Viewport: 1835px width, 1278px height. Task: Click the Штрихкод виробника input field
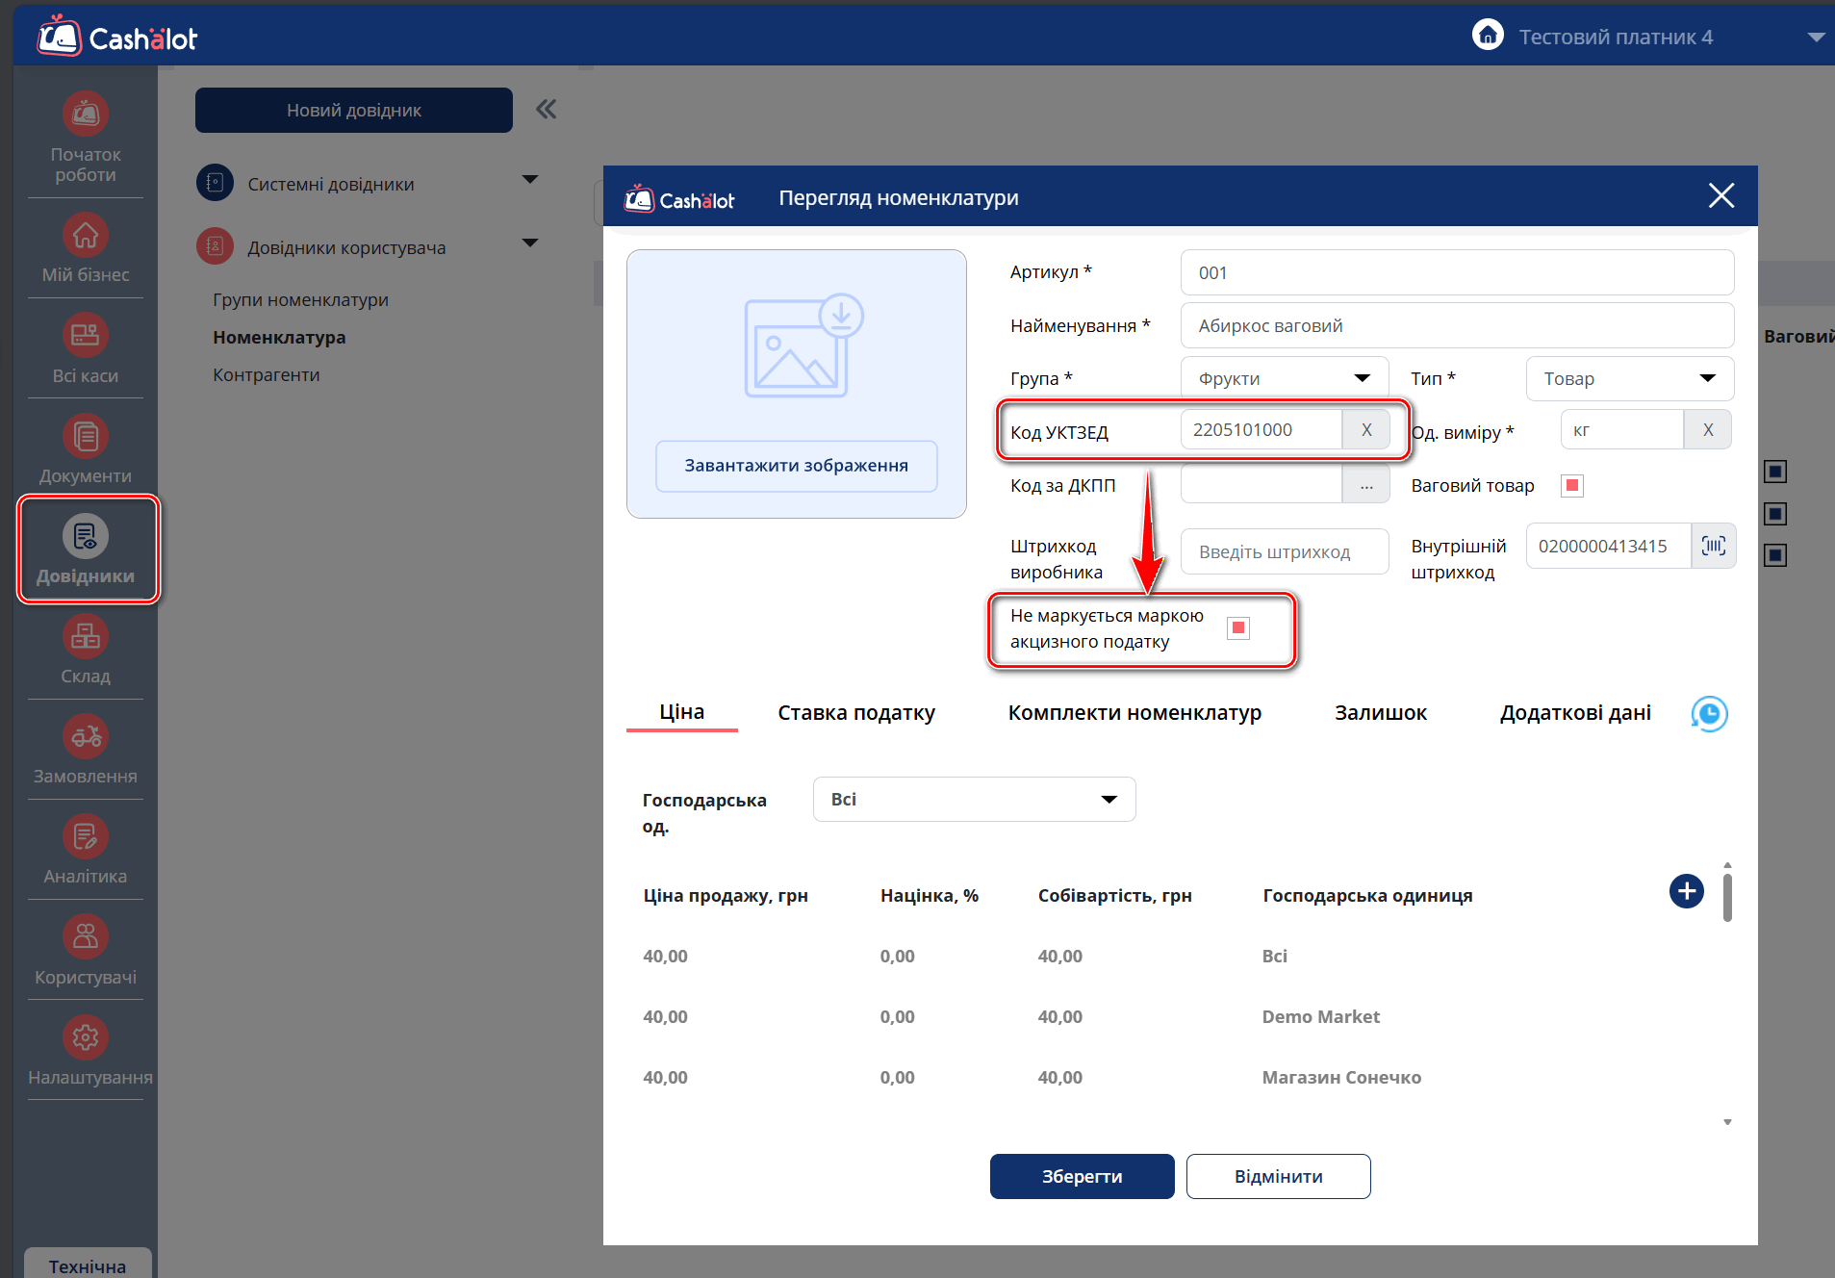coord(1284,551)
